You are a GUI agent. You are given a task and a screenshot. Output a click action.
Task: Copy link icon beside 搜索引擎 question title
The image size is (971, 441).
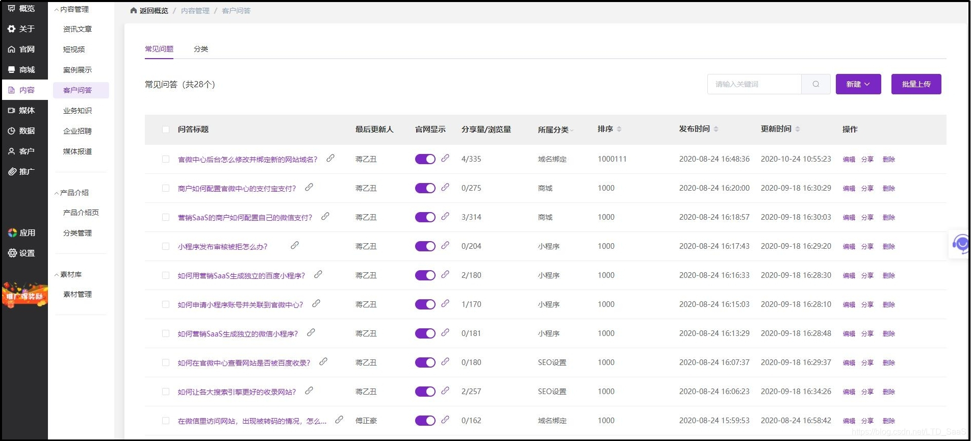pos(309,391)
